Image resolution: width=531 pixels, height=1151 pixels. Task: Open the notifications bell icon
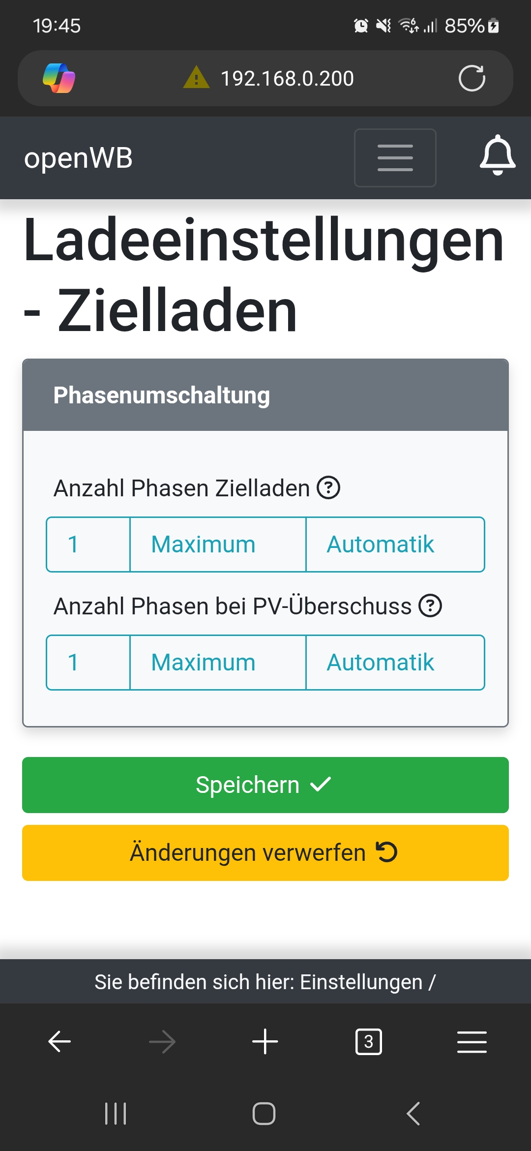click(x=498, y=156)
